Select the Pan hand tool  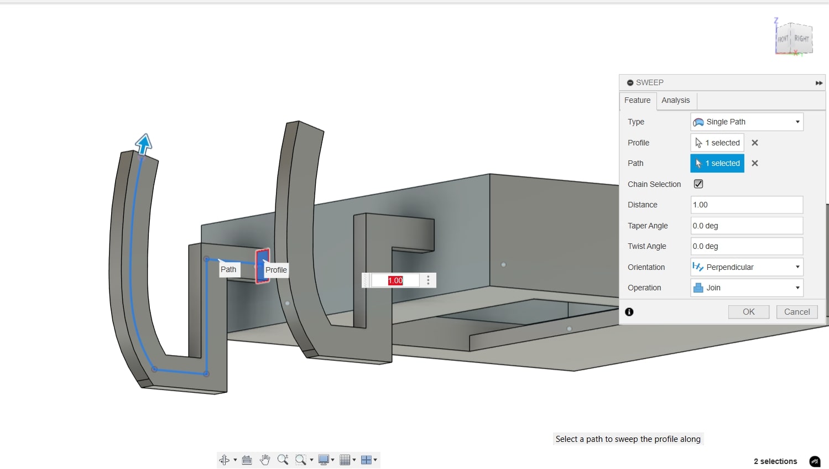(265, 460)
